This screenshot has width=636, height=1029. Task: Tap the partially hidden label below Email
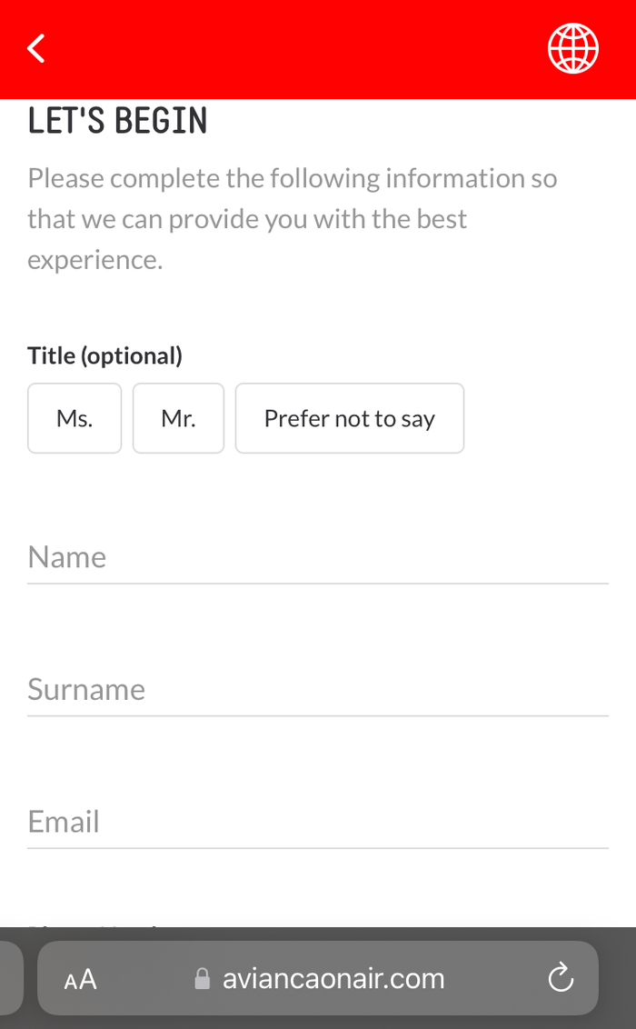92,925
